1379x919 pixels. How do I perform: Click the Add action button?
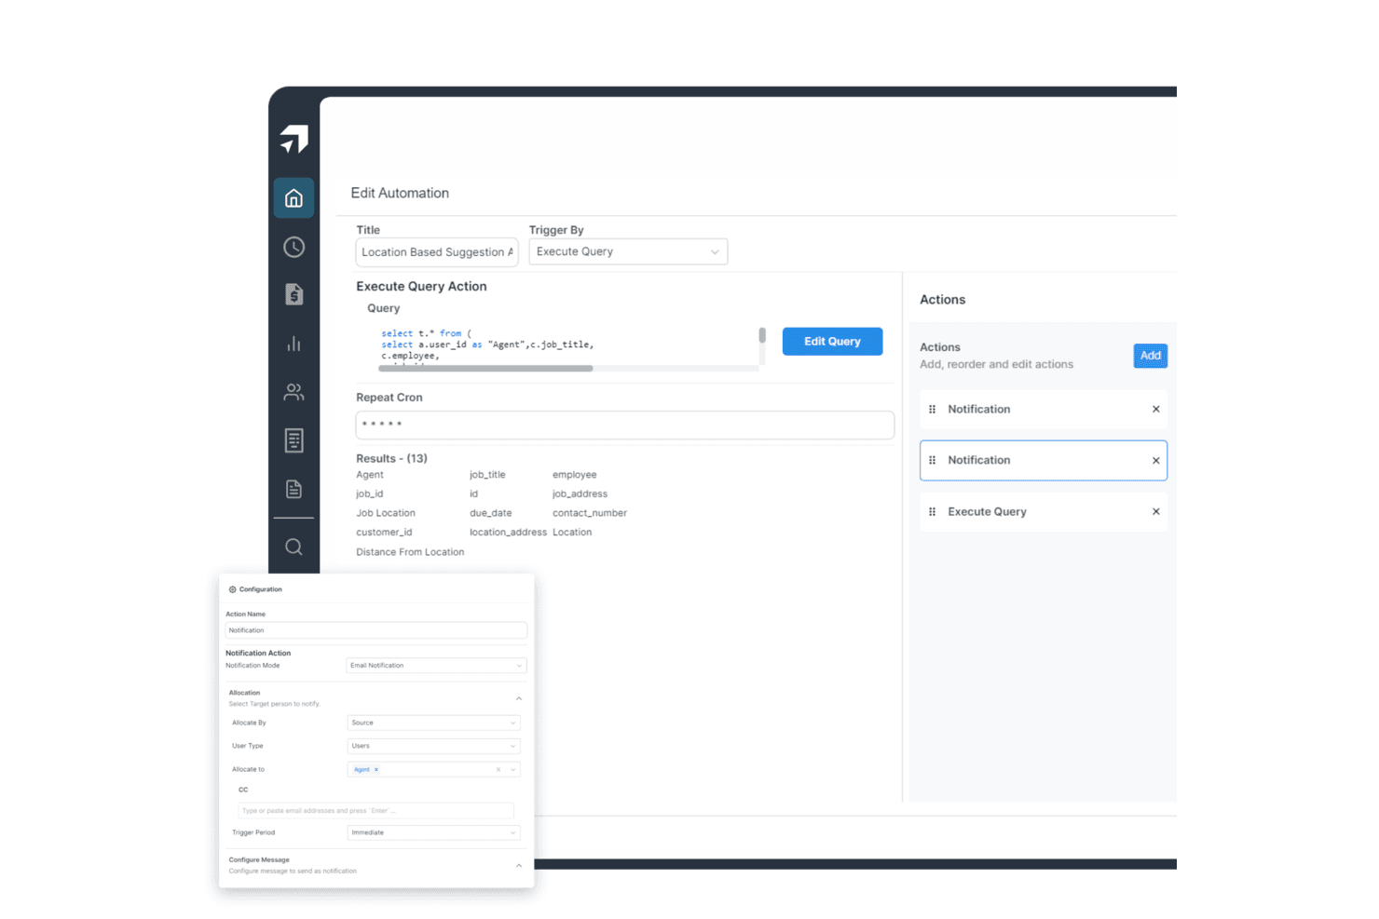pos(1150,356)
